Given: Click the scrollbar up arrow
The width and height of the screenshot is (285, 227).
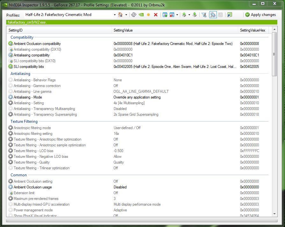Looking at the screenshot, I should [x=274, y=29].
